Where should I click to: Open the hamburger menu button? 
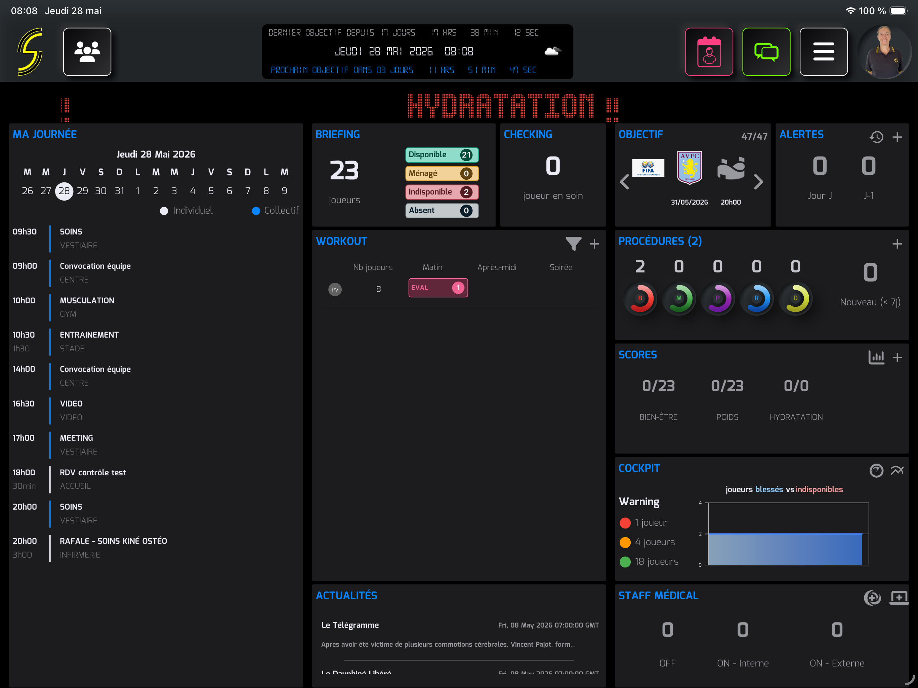[823, 51]
